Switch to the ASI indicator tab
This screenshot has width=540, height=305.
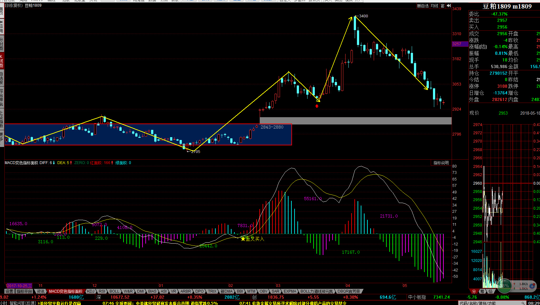click(163, 291)
